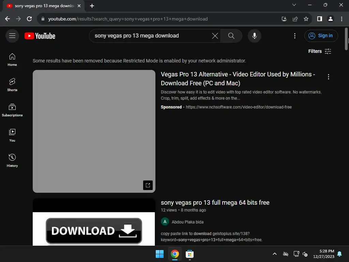Screen dimensions: 349x262
Task: Open options menu for the sponsored ad
Action: (x=329, y=77)
